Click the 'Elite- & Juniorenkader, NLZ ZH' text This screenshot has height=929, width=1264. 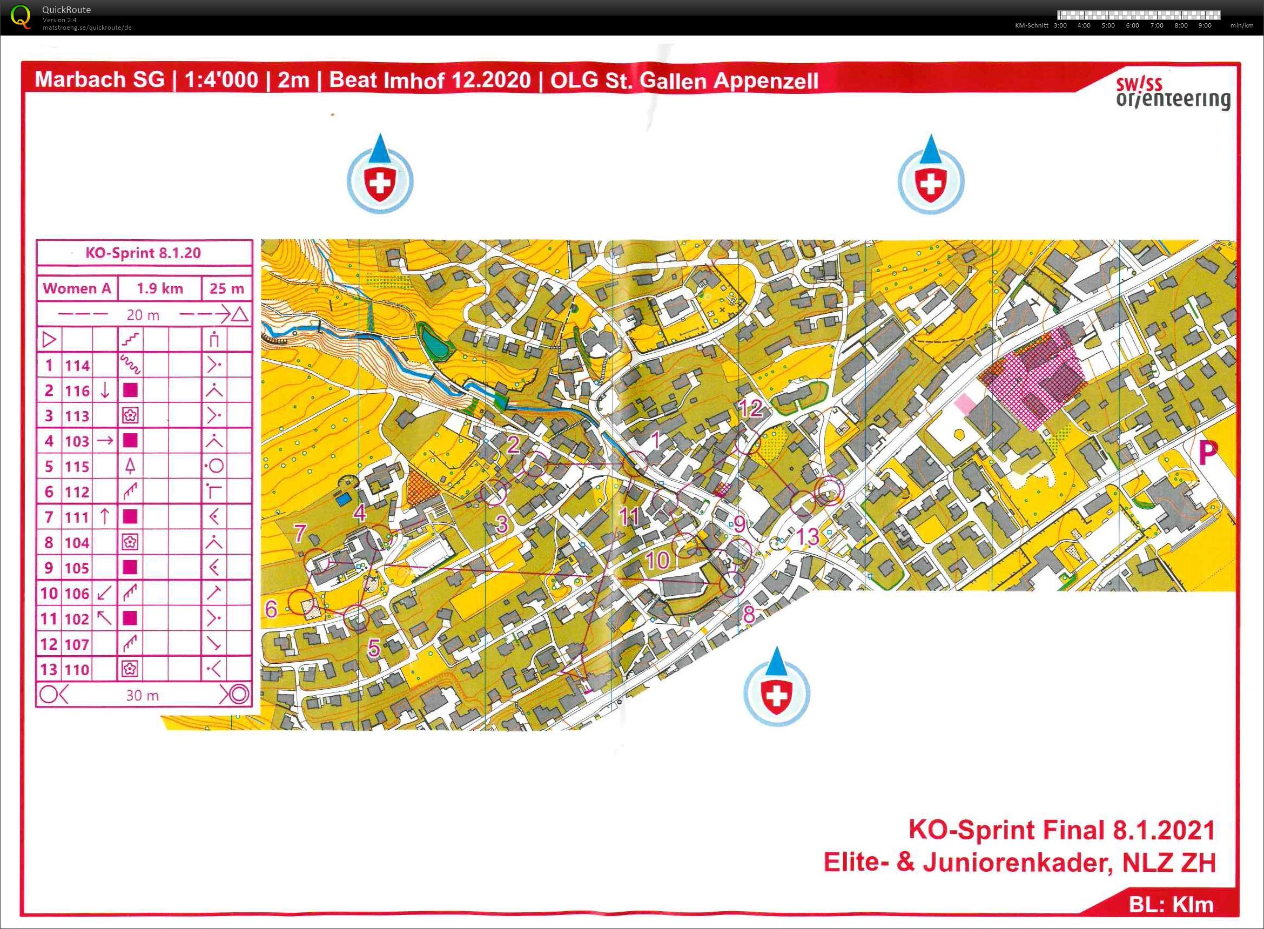coord(1019,863)
